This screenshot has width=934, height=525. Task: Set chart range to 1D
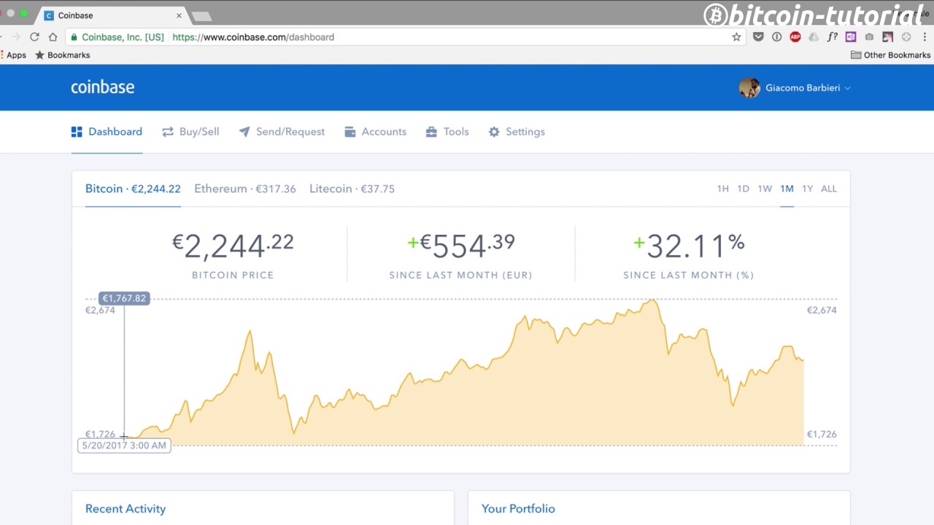coord(743,189)
